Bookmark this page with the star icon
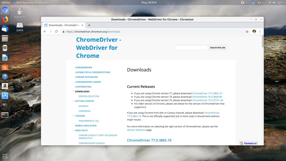 (x=247, y=32)
